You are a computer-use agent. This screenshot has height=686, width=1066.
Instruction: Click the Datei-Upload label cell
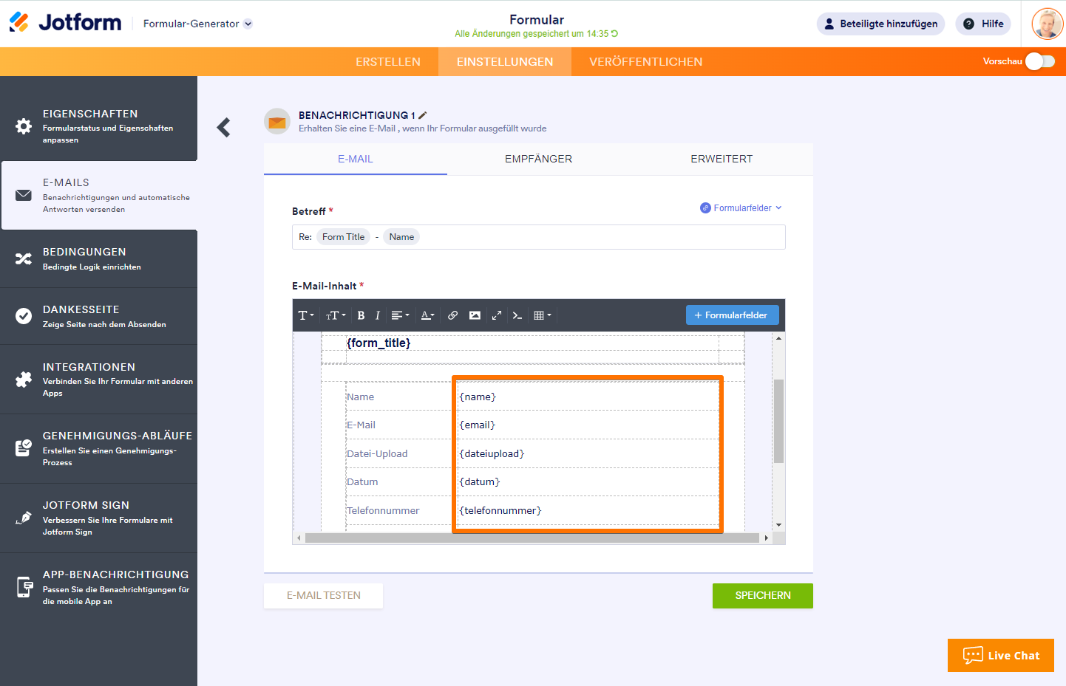click(377, 454)
